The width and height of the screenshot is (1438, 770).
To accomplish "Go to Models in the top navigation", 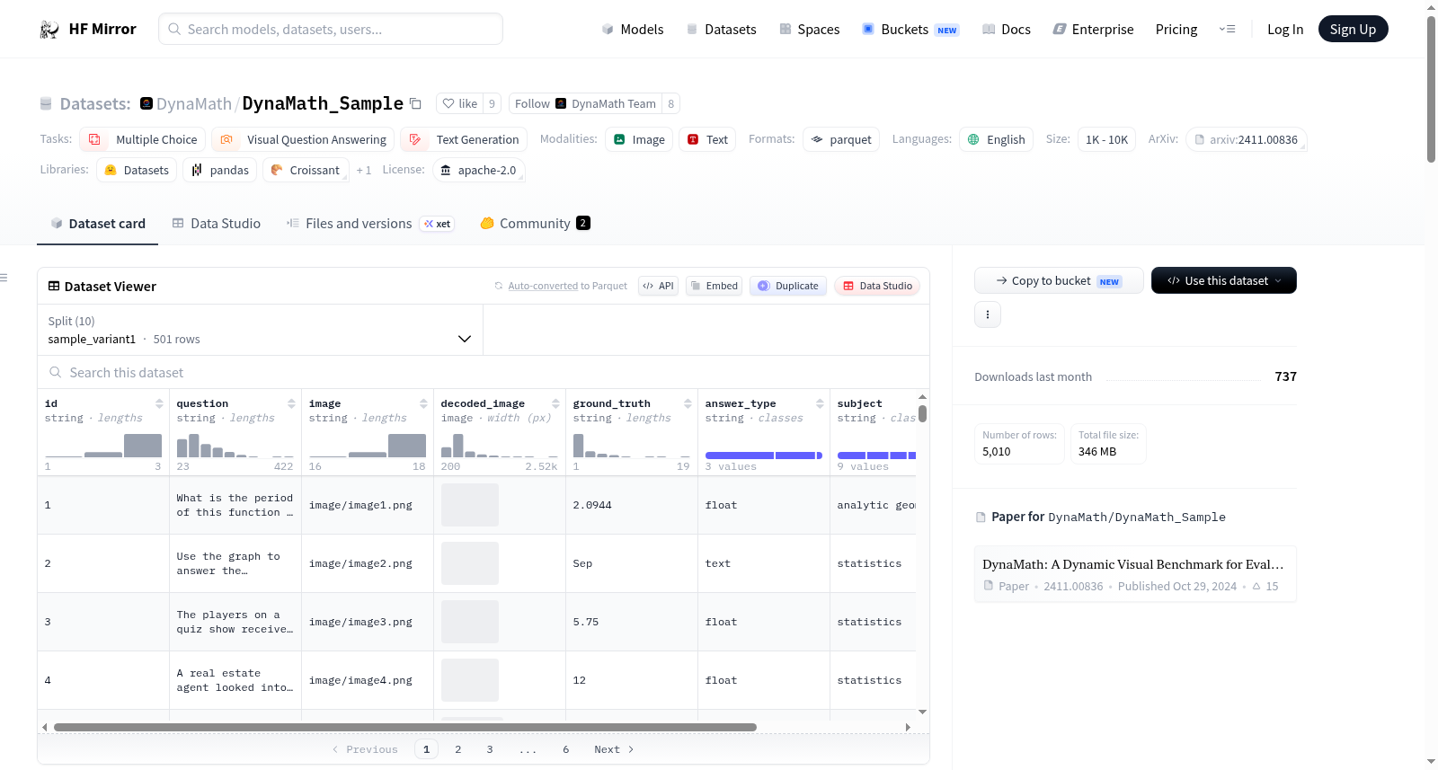I will click(x=633, y=29).
